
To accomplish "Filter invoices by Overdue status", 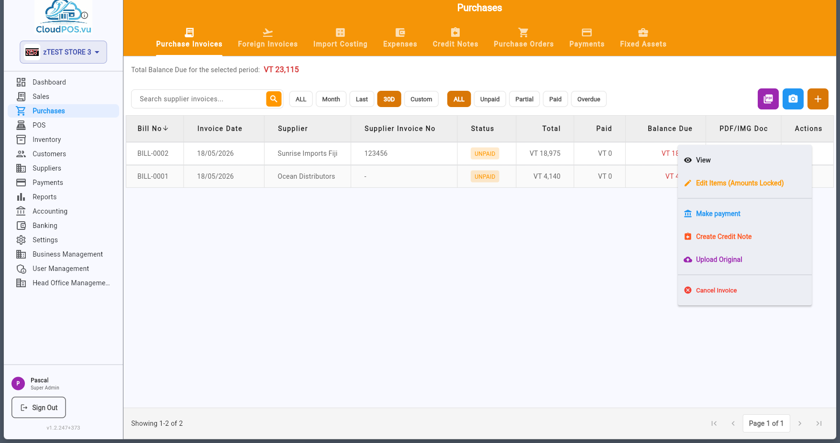I will 589,99.
